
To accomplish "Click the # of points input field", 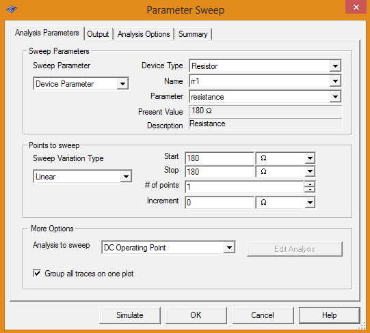I will (x=244, y=187).
